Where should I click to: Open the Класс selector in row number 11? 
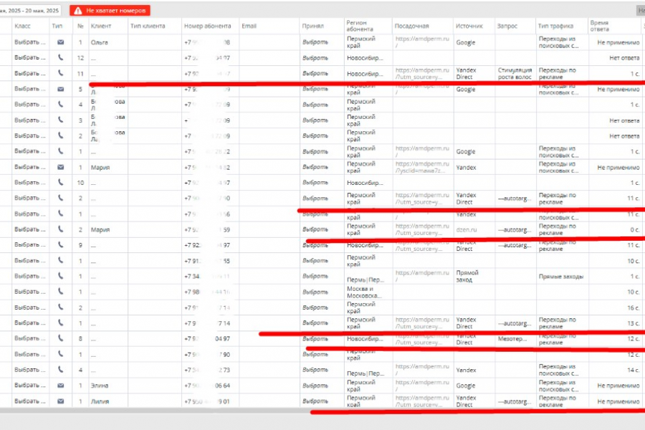[29, 73]
